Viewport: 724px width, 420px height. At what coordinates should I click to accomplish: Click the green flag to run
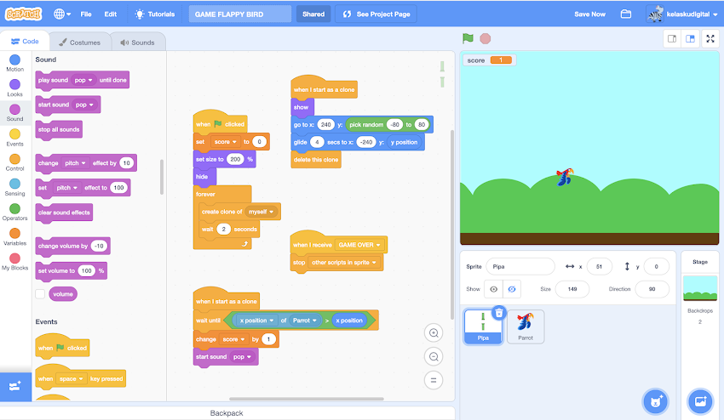click(468, 38)
